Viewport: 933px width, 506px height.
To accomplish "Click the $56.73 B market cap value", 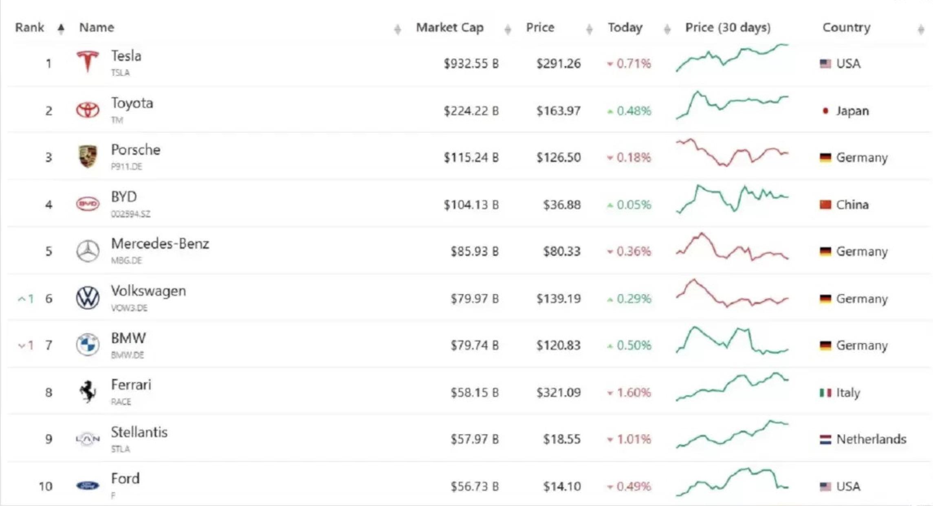I will click(475, 486).
